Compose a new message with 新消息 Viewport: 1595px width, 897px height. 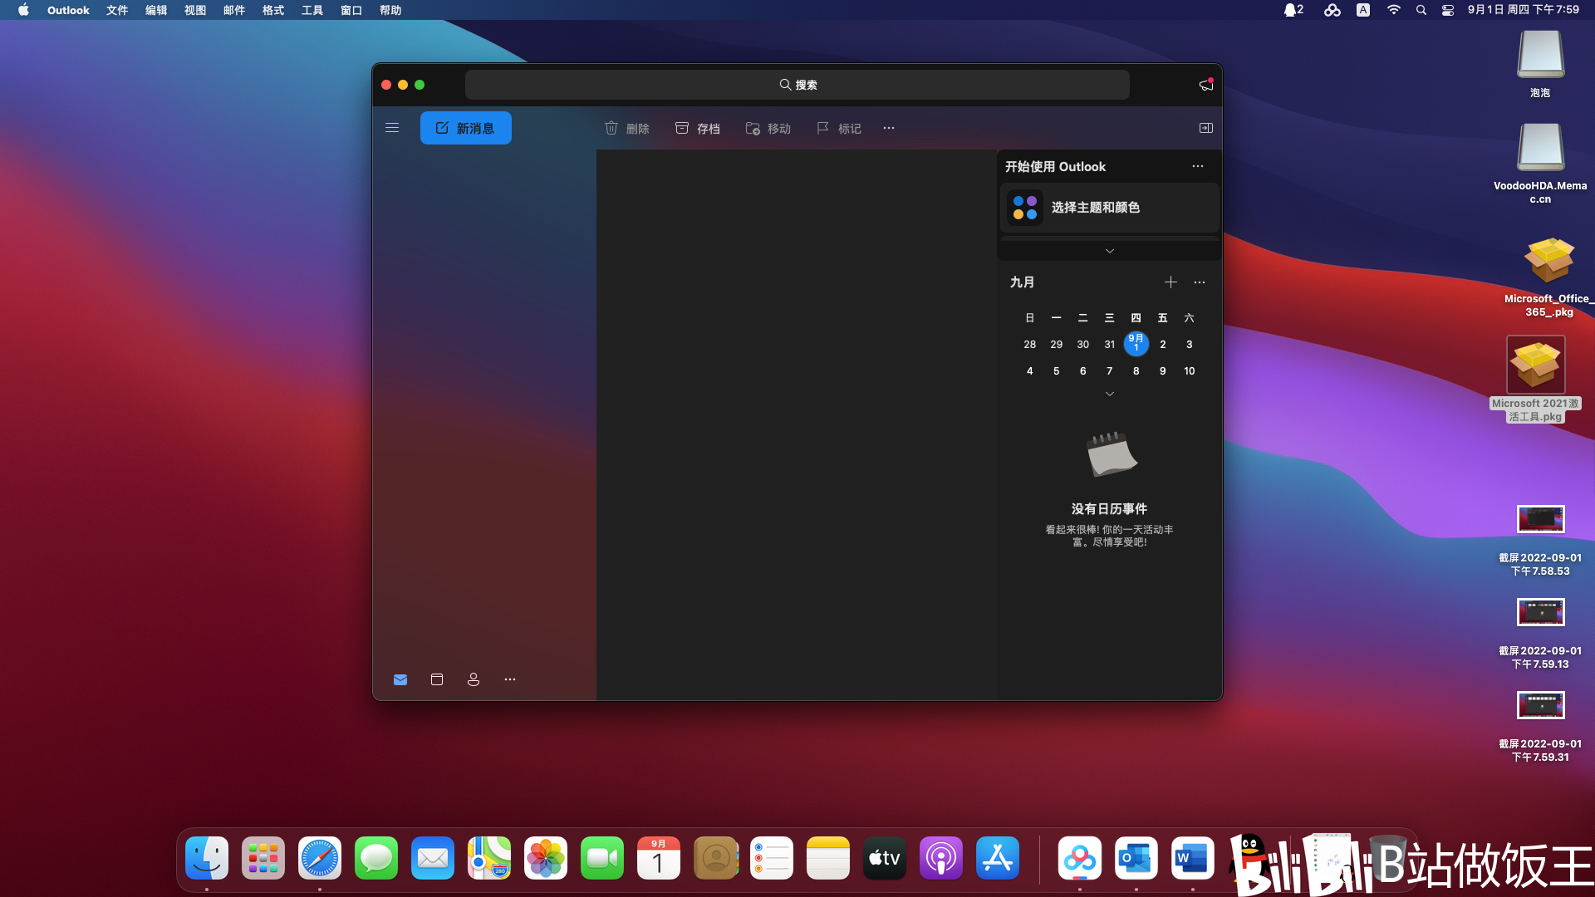click(465, 128)
